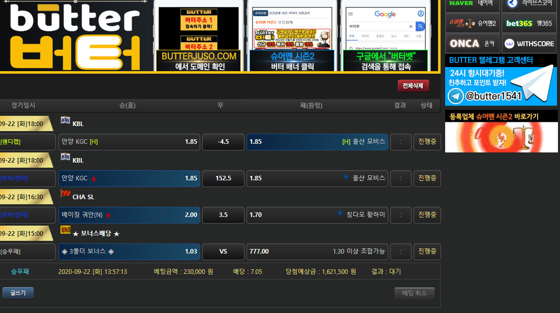The width and height of the screenshot is (560, 313).
Task: Click the KBL league icon in the handicap match row
Action: [65, 120]
